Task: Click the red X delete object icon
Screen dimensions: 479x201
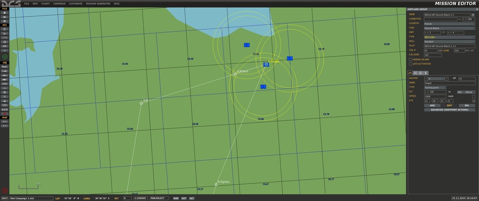Action: point(5,114)
